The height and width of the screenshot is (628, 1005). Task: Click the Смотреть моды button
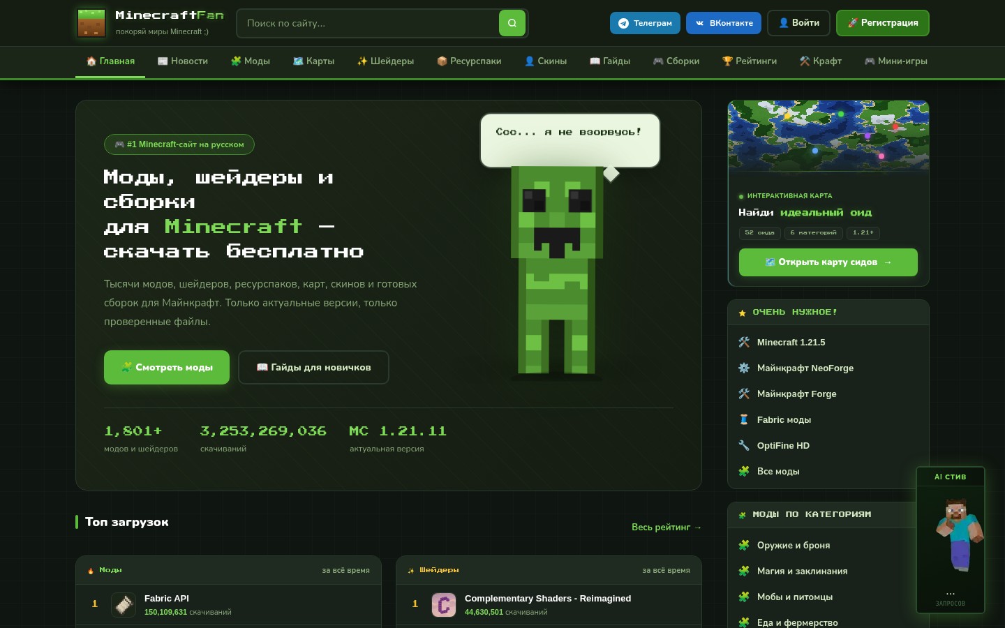[x=167, y=367]
